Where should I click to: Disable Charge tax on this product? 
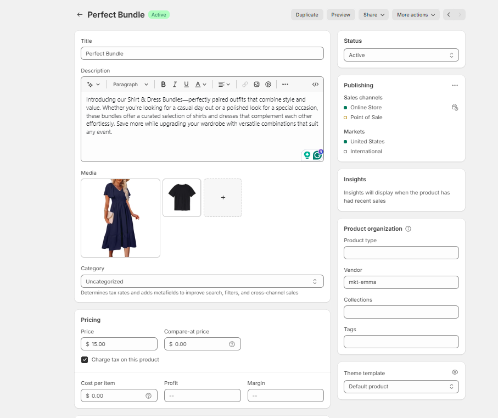coord(84,360)
